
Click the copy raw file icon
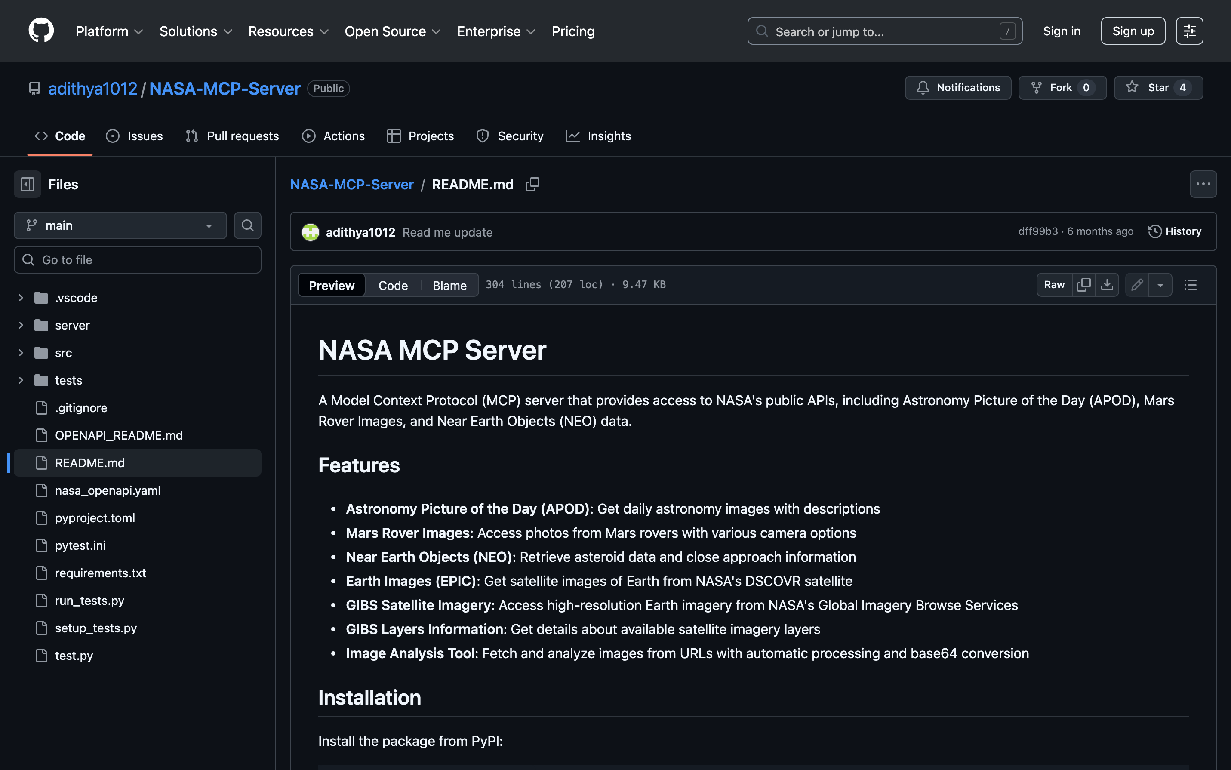pyautogui.click(x=1083, y=285)
